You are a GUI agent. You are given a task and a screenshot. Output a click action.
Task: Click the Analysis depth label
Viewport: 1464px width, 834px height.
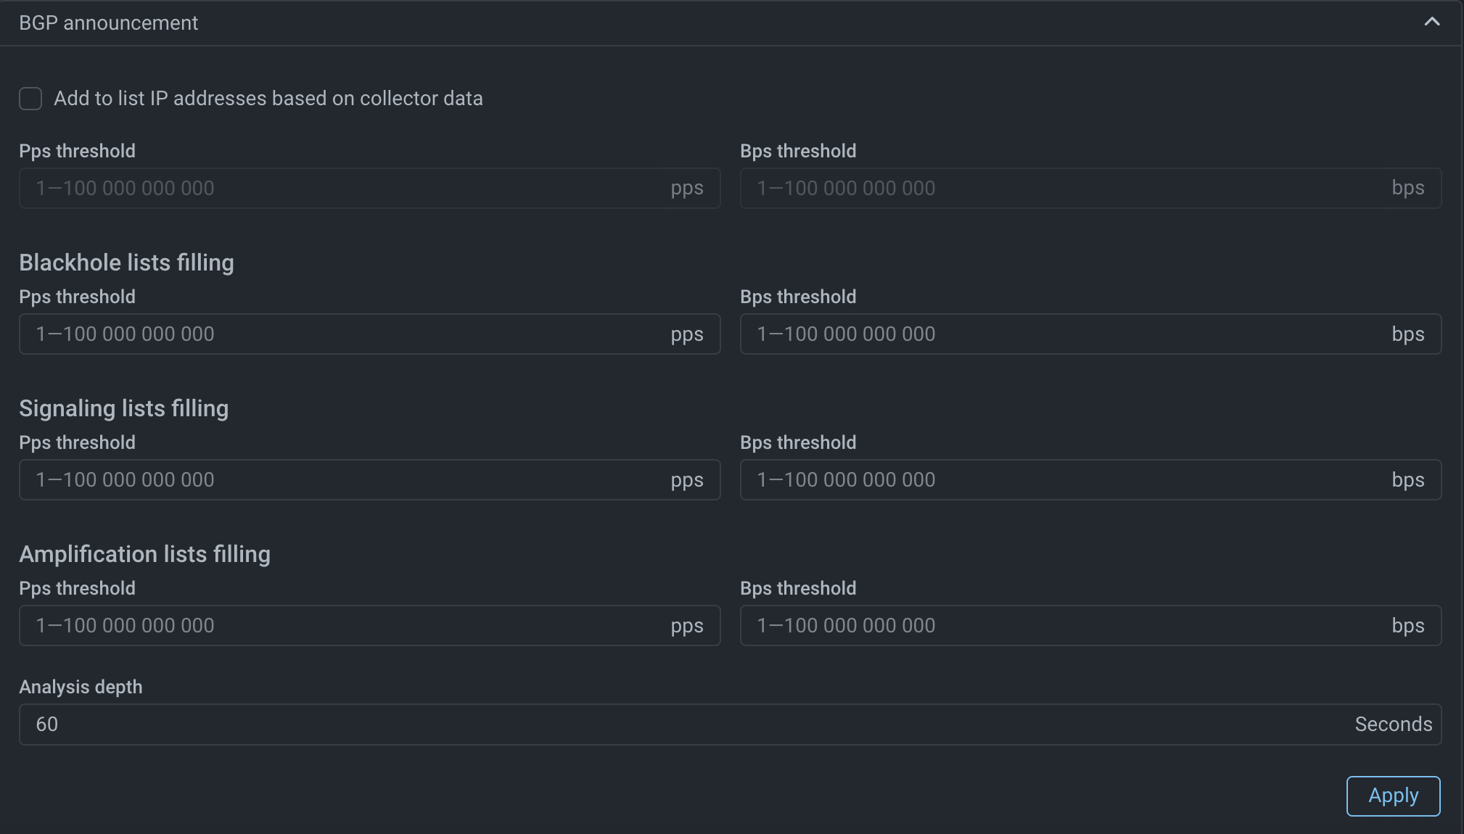pos(81,687)
